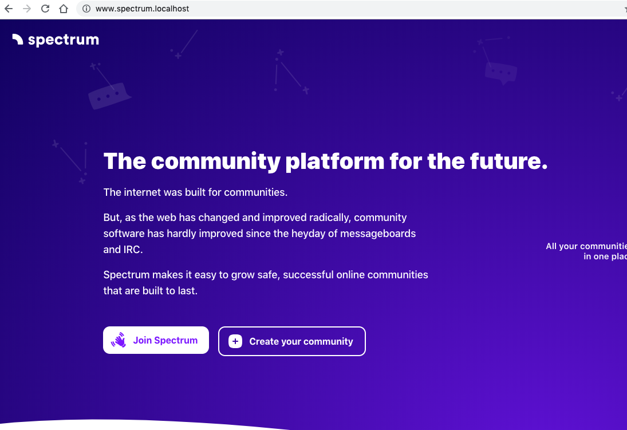Click the browser forward arrow
Screen dimensions: 627x430
[27, 9]
